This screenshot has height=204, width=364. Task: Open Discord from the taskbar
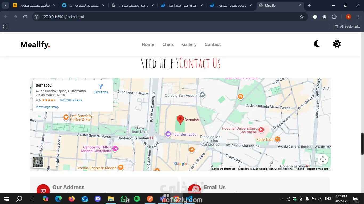[98, 199]
